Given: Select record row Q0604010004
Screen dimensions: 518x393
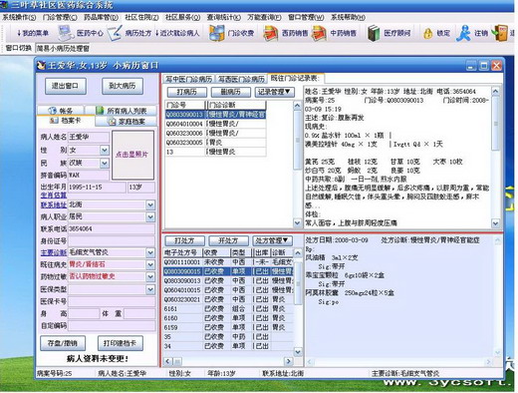Looking at the screenshot, I should coord(215,124).
